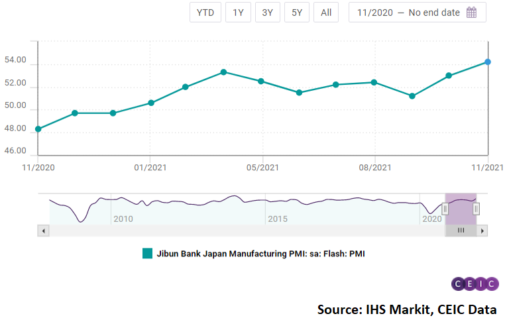Image resolution: width=507 pixels, height=318 pixels.
Task: Click the 01/2021 data point near 50.6
Action: point(151,103)
